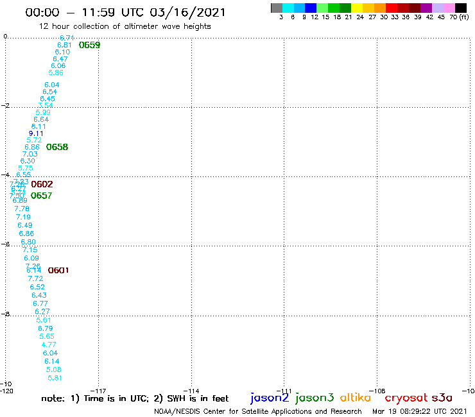Select the green 0658 time label
The height and width of the screenshot is (417, 475).
tap(57, 147)
